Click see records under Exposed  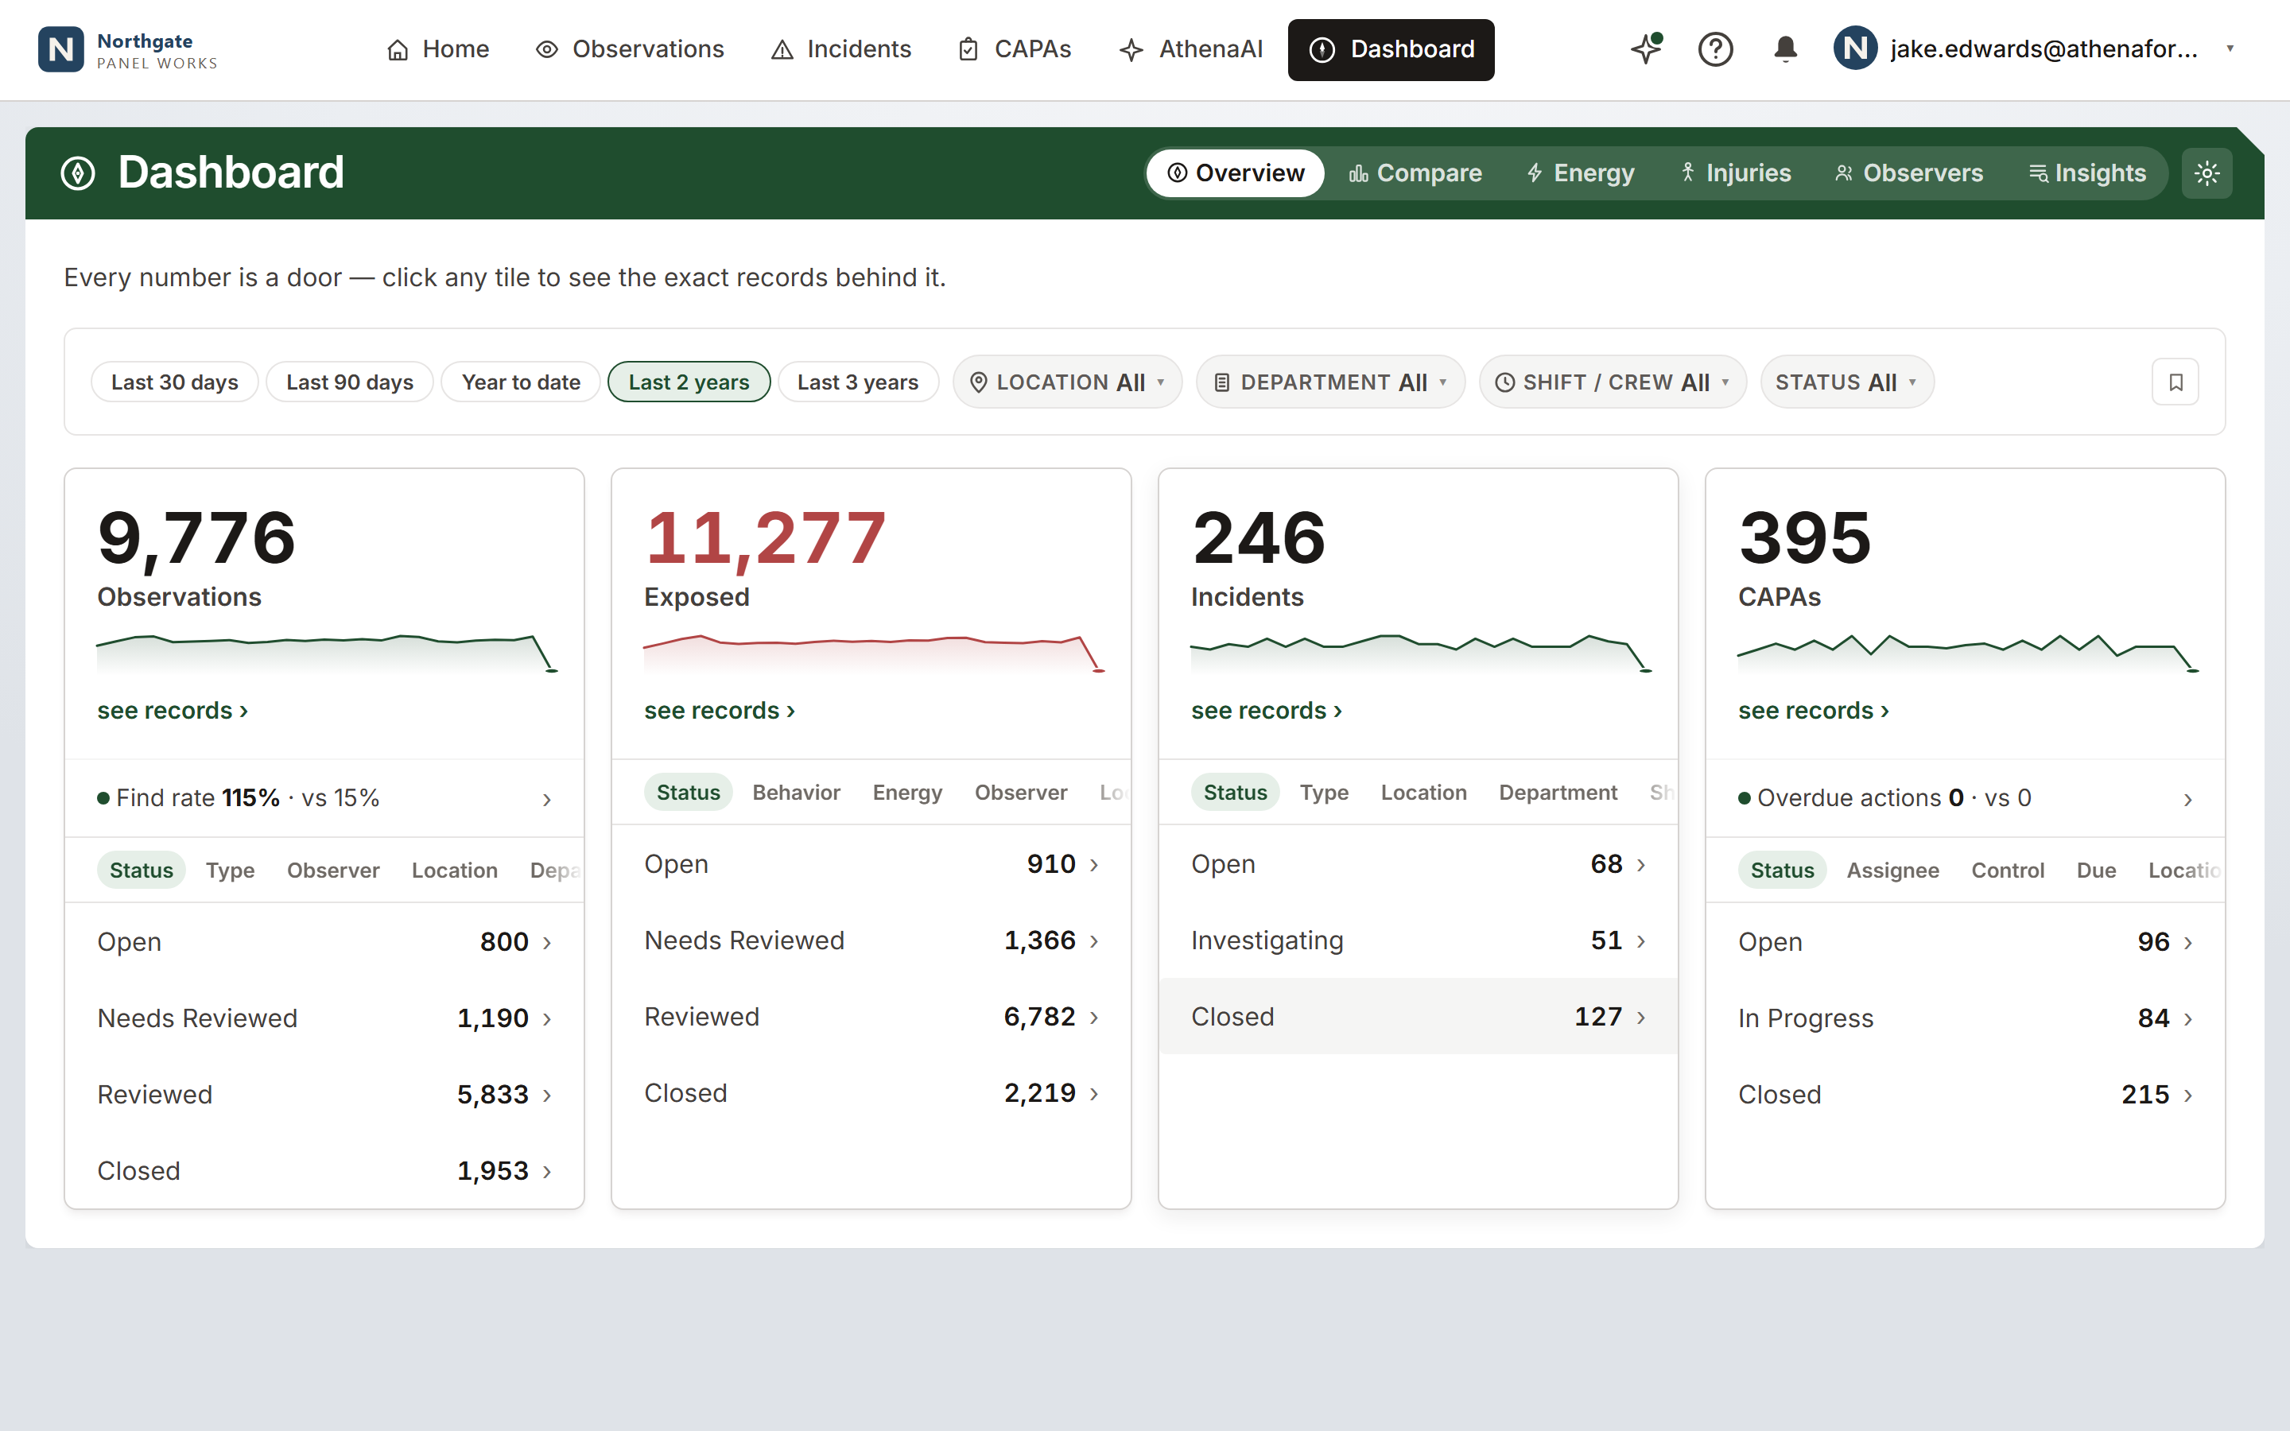pyautogui.click(x=719, y=711)
